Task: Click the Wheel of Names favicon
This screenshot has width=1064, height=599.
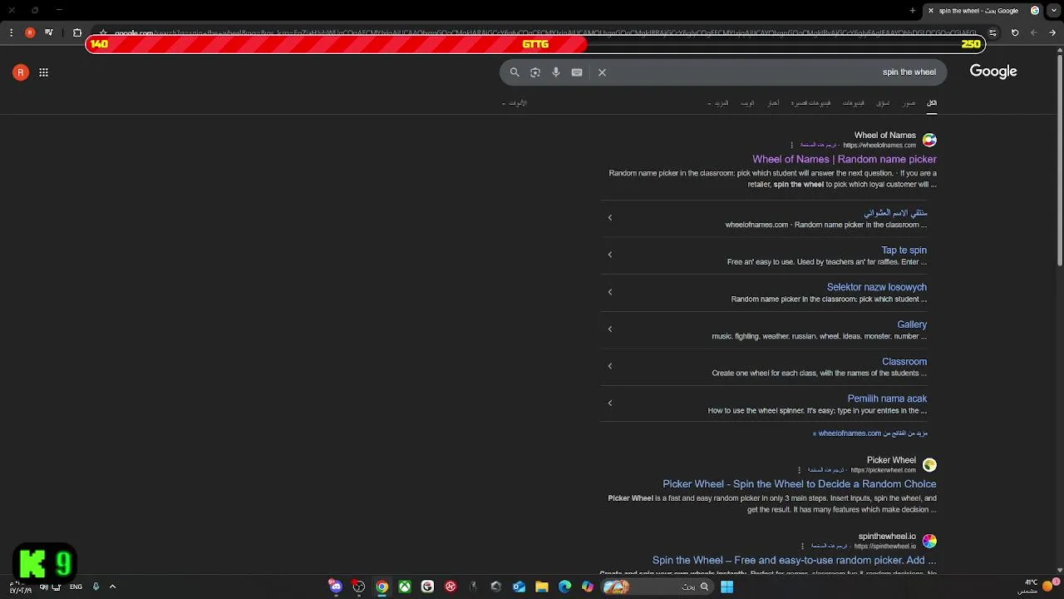Action: [929, 140]
